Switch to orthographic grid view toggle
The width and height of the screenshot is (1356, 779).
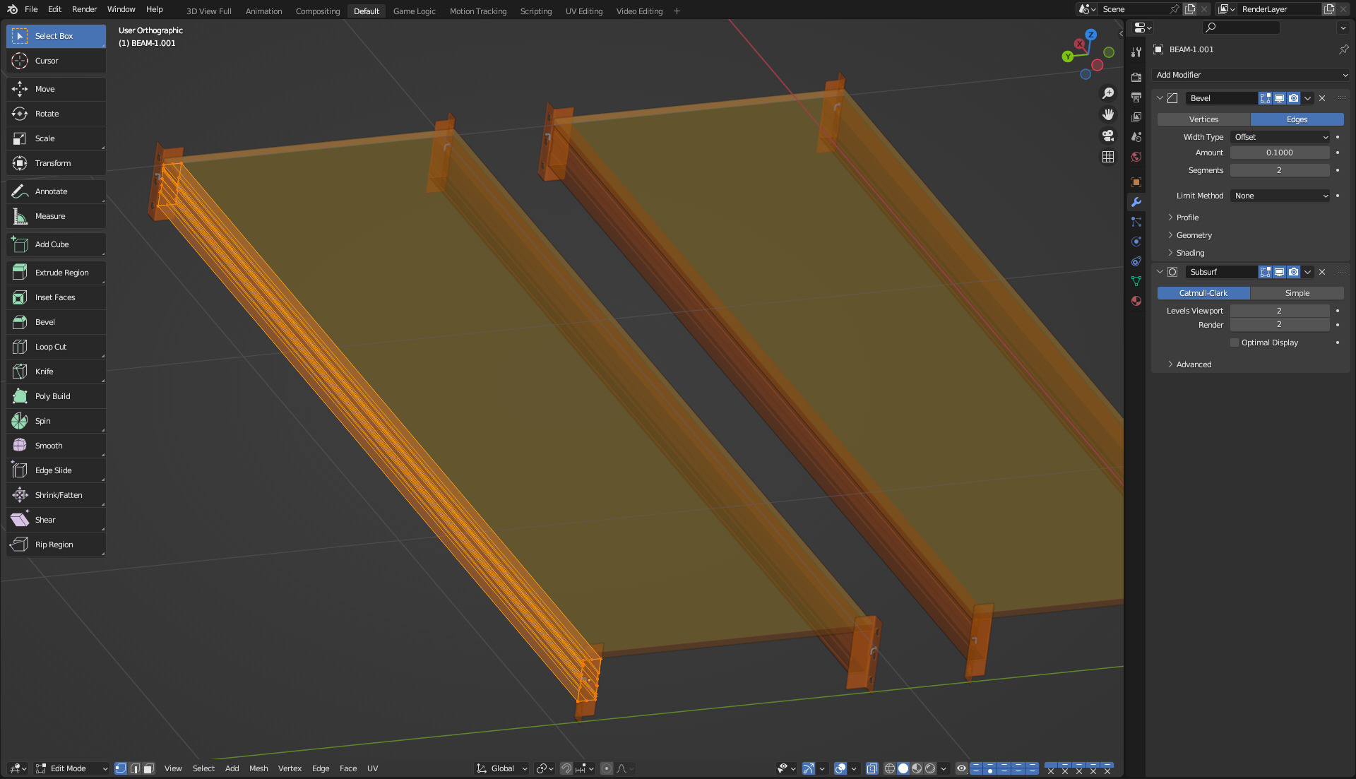(x=1108, y=157)
